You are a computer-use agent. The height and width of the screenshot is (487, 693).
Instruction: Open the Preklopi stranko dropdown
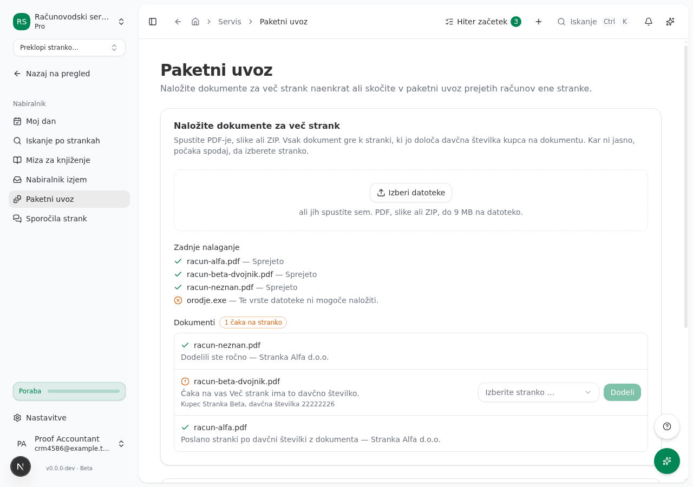click(69, 48)
